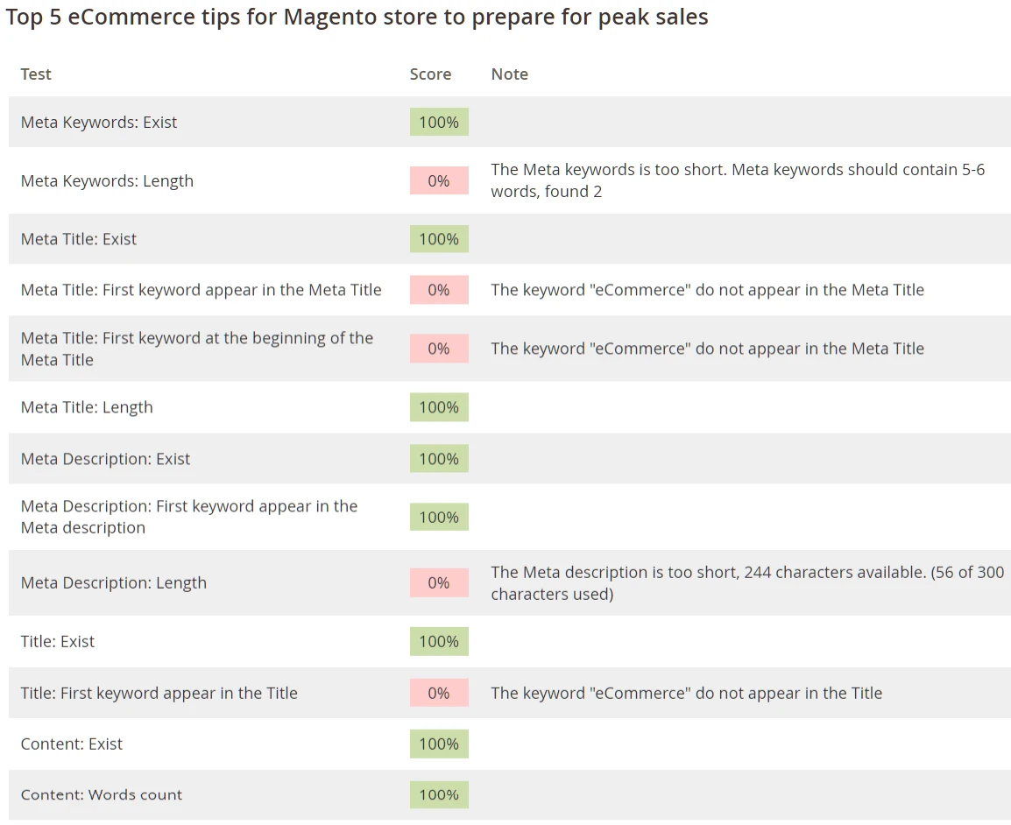
Task: Select the "Meta Title: Exist" row label
Action: [x=79, y=239]
